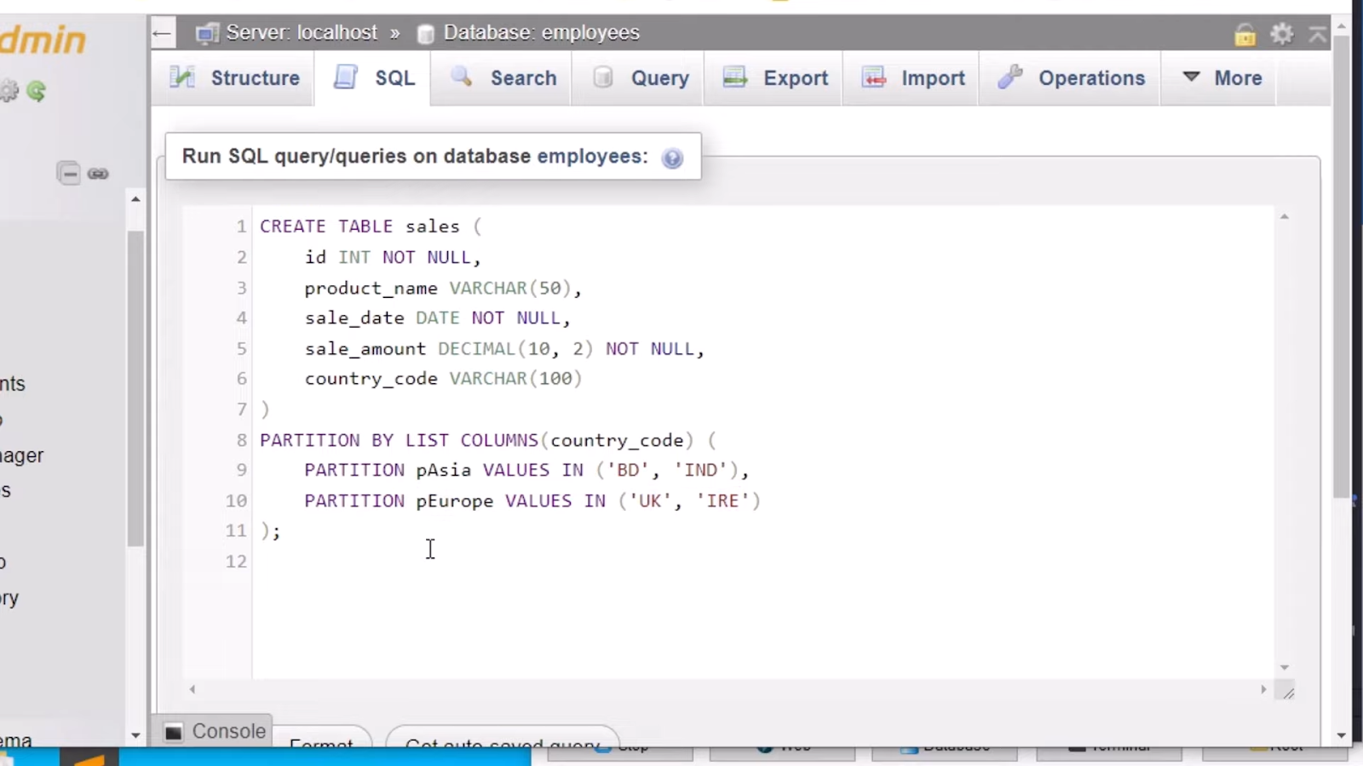Open the Structure tab
The image size is (1363, 766).
(234, 78)
